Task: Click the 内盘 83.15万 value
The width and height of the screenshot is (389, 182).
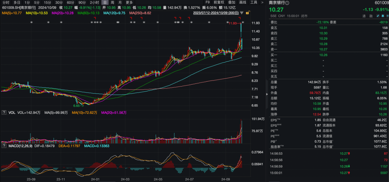Action: point(381,92)
